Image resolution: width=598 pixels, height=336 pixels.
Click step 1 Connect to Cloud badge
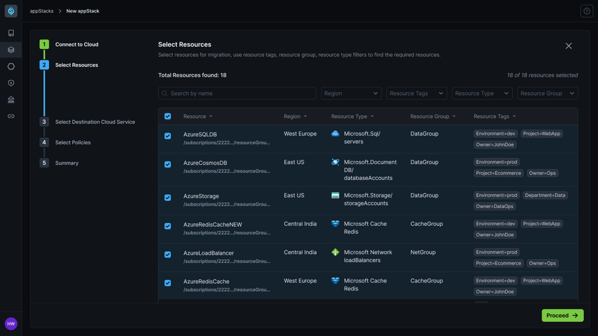pos(44,44)
